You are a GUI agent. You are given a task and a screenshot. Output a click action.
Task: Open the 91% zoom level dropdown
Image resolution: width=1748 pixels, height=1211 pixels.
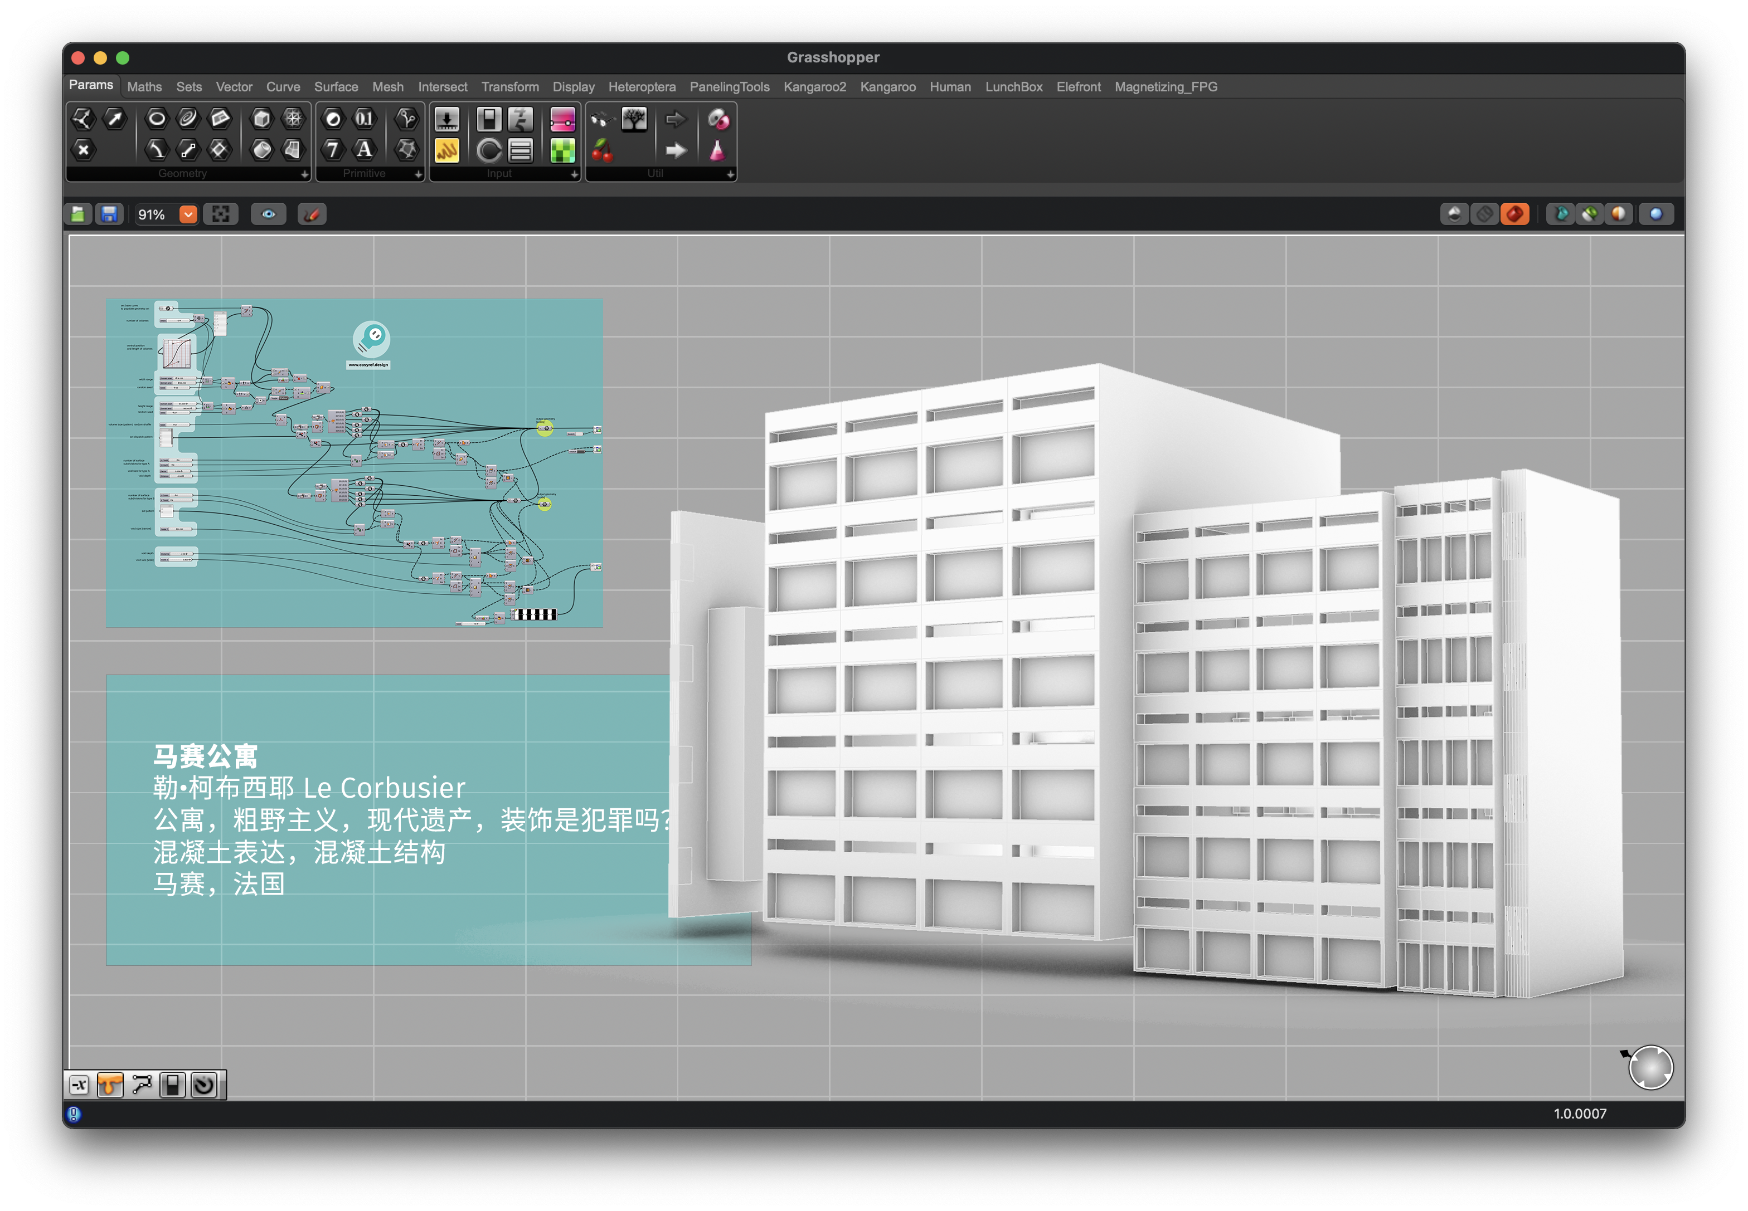(188, 214)
